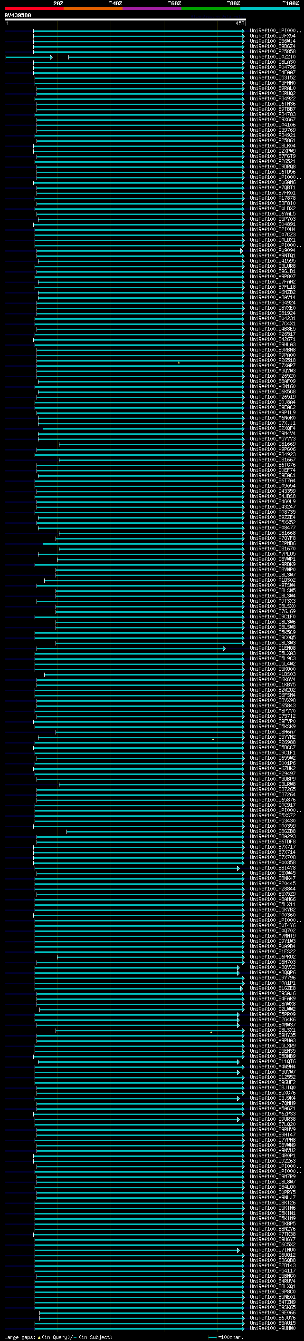This screenshot has width=304, height=1341.
Task: Open hit UniRef100_P25858
Action: [272, 51]
